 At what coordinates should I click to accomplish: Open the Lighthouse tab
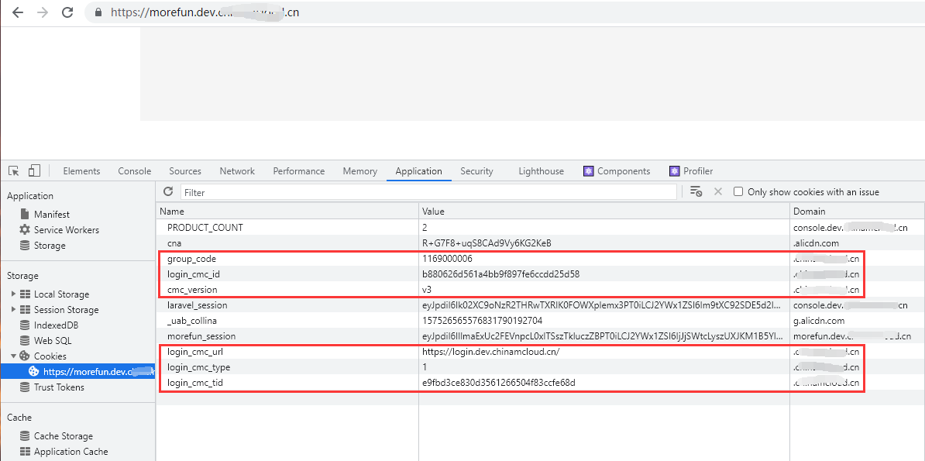point(541,171)
